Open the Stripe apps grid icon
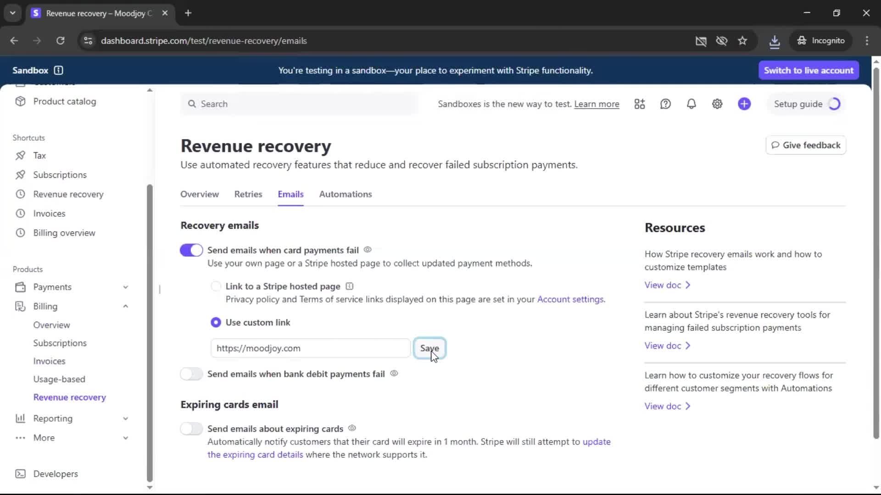Viewport: 881px width, 495px height. click(640, 104)
